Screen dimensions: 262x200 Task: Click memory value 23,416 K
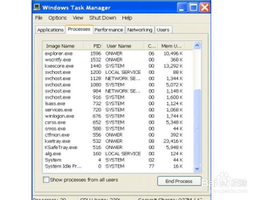(173, 141)
